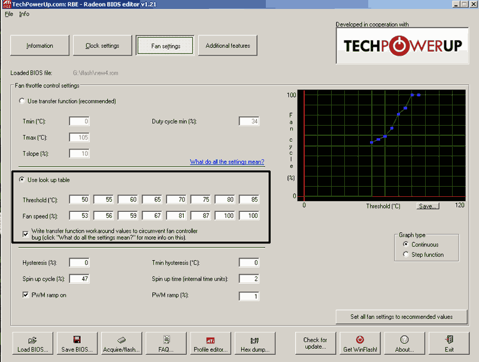Open 'What do all the settings mean?' link
This screenshot has width=479, height=362.
227,162
